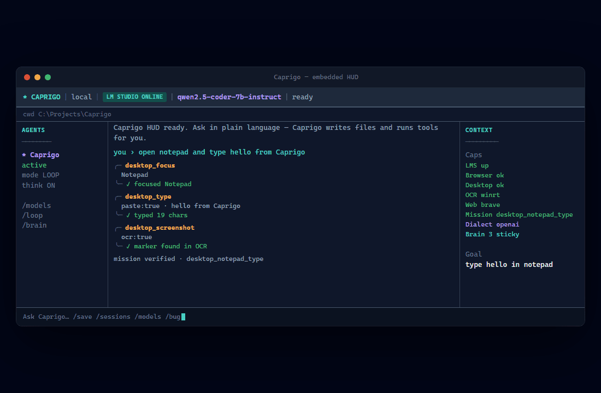Viewport: 601px width, 393px height.
Task: Click the CAPRIGO brand label in header
Action: pyautogui.click(x=42, y=97)
